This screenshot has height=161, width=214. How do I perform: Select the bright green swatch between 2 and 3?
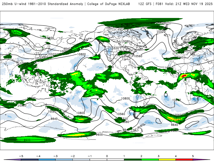[x=150, y=160]
